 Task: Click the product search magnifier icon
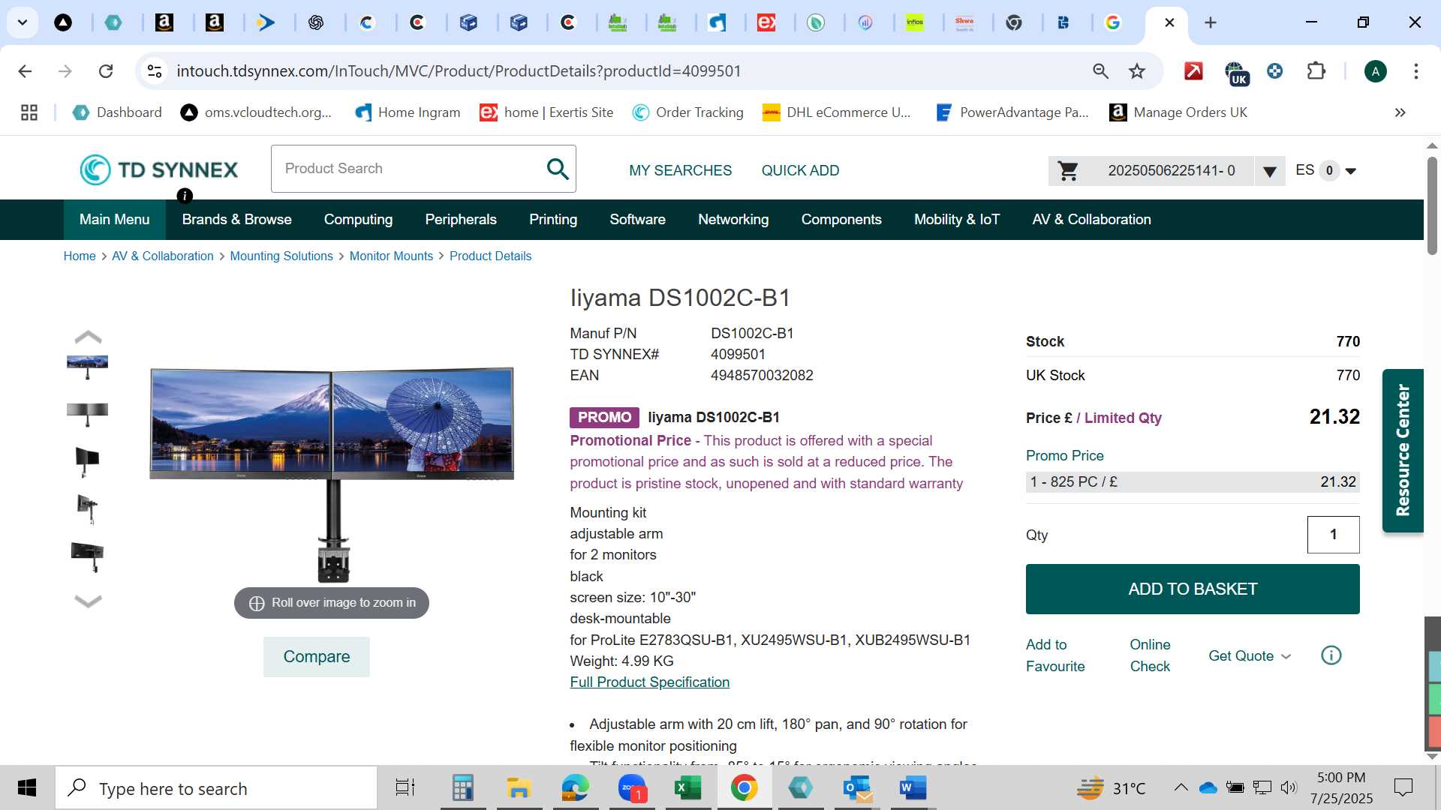tap(558, 169)
